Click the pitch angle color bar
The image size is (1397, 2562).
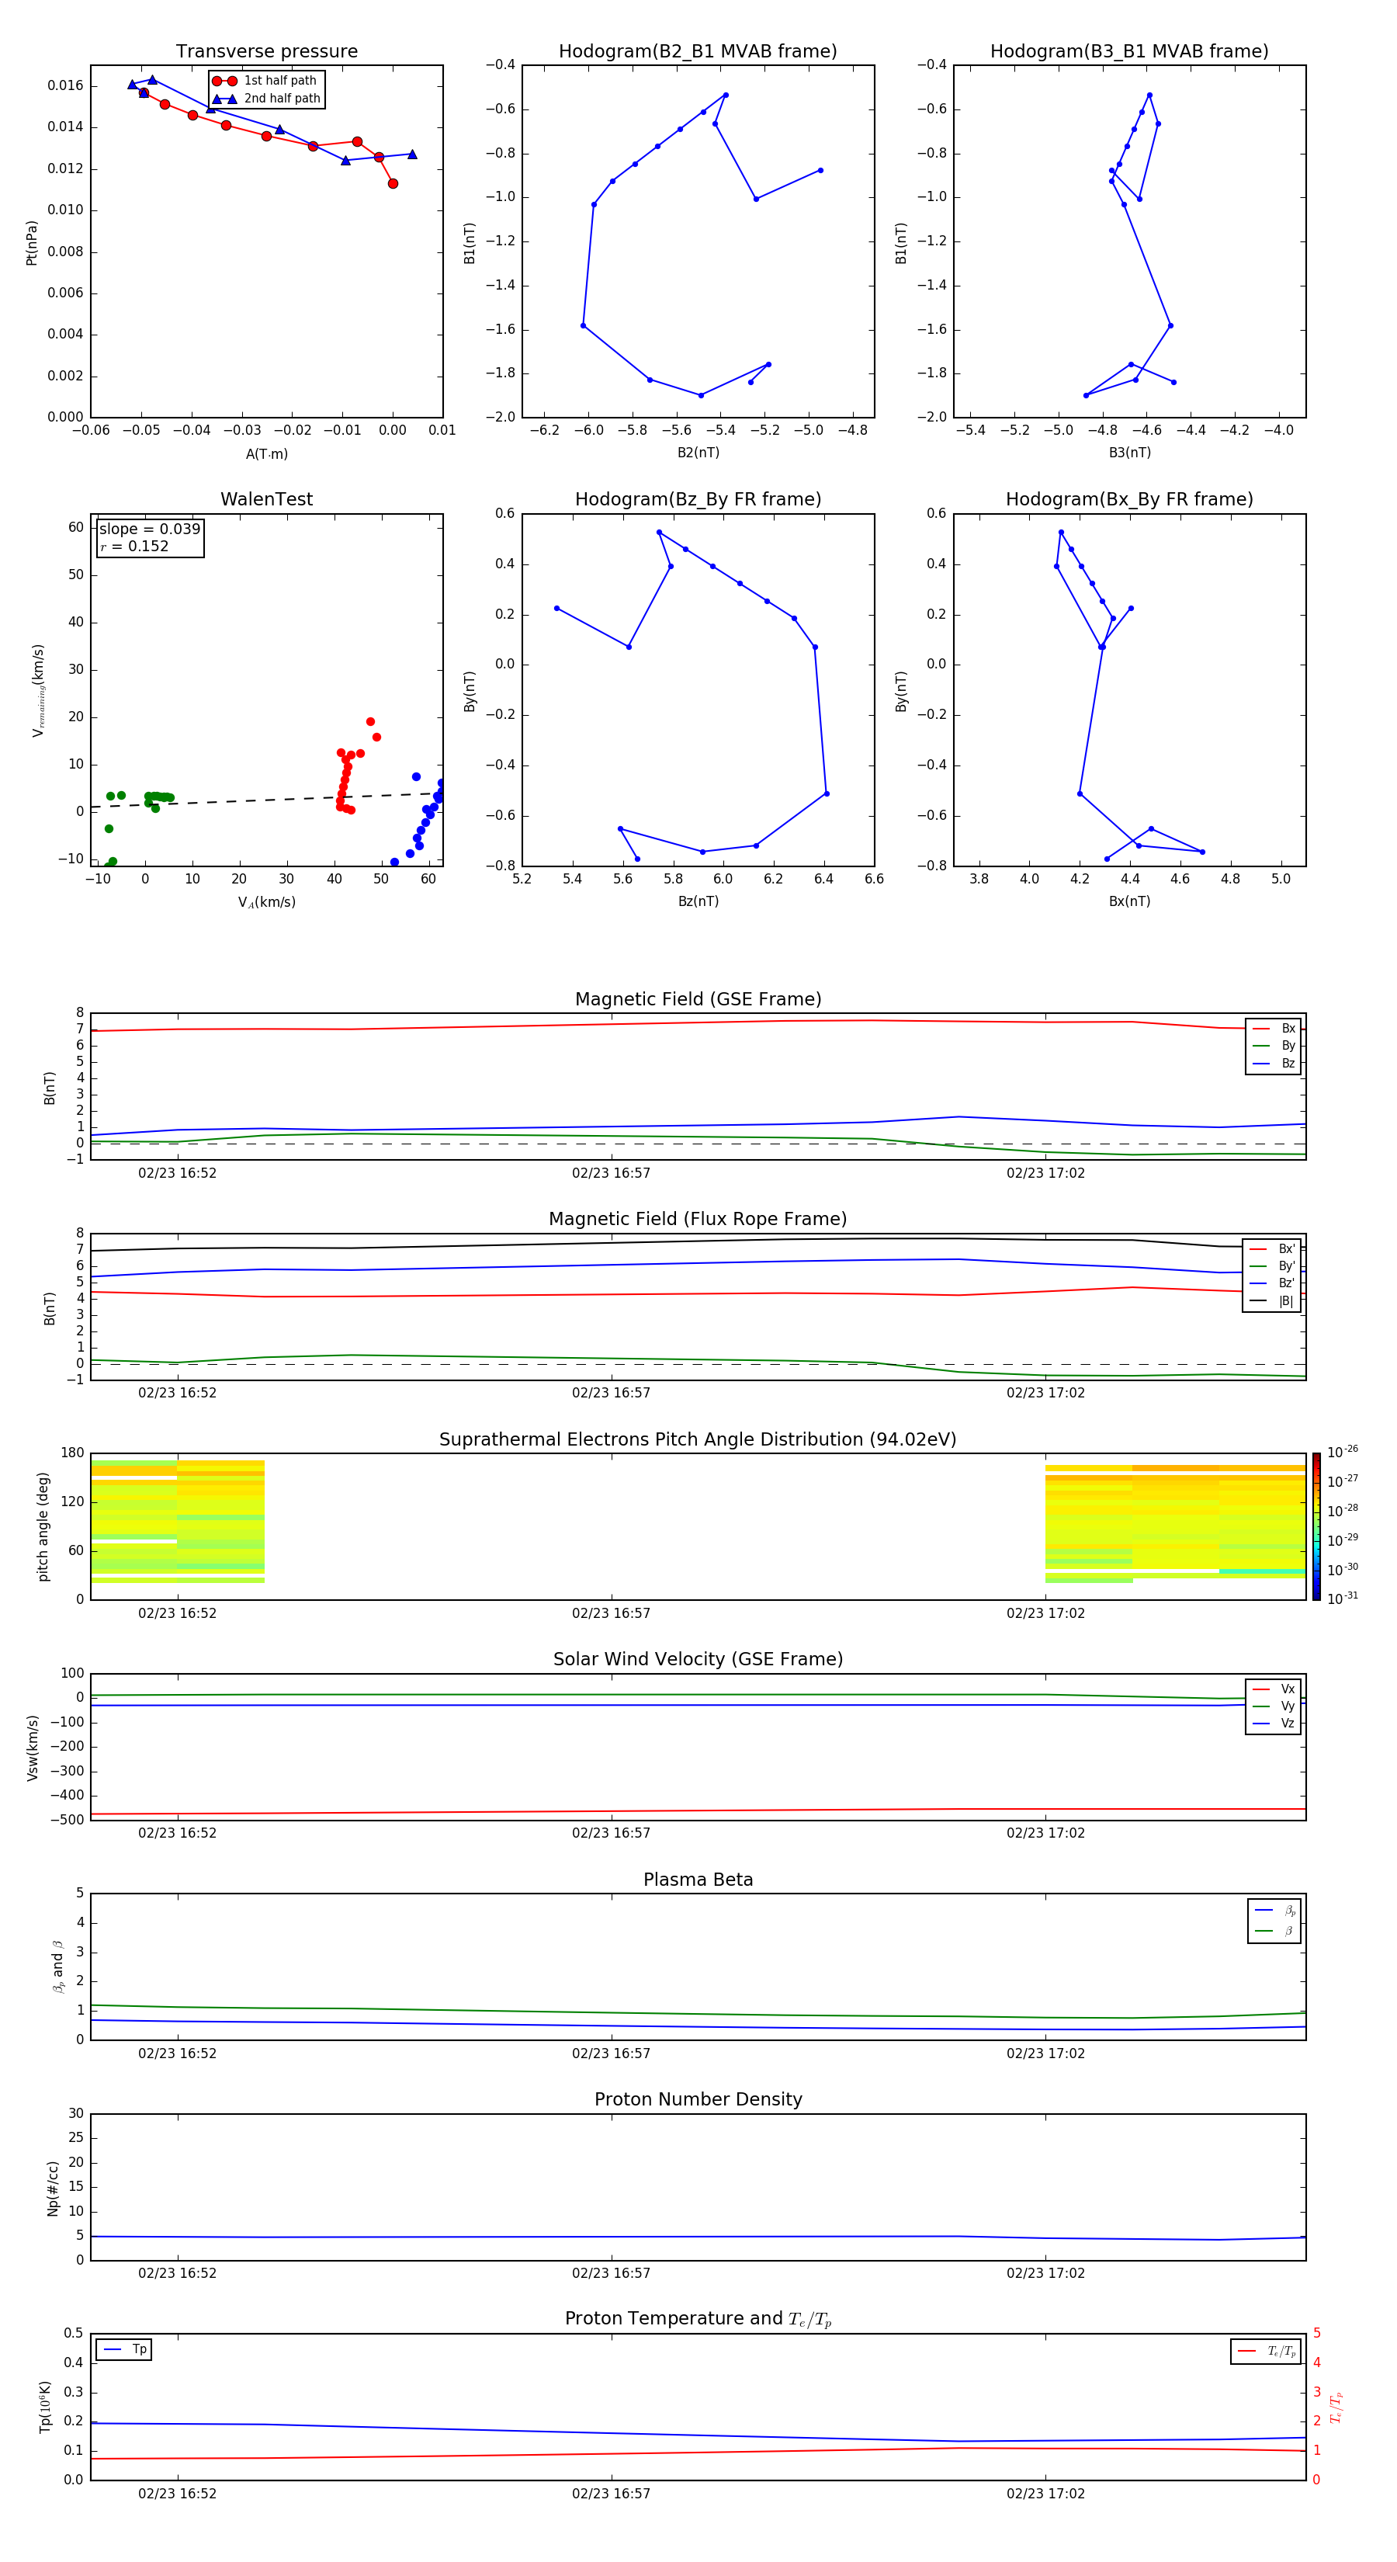[1316, 1526]
